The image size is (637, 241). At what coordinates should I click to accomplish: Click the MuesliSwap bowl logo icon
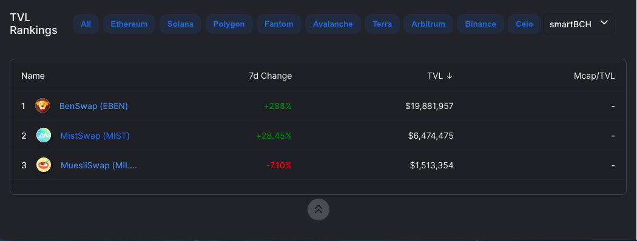coord(44,165)
